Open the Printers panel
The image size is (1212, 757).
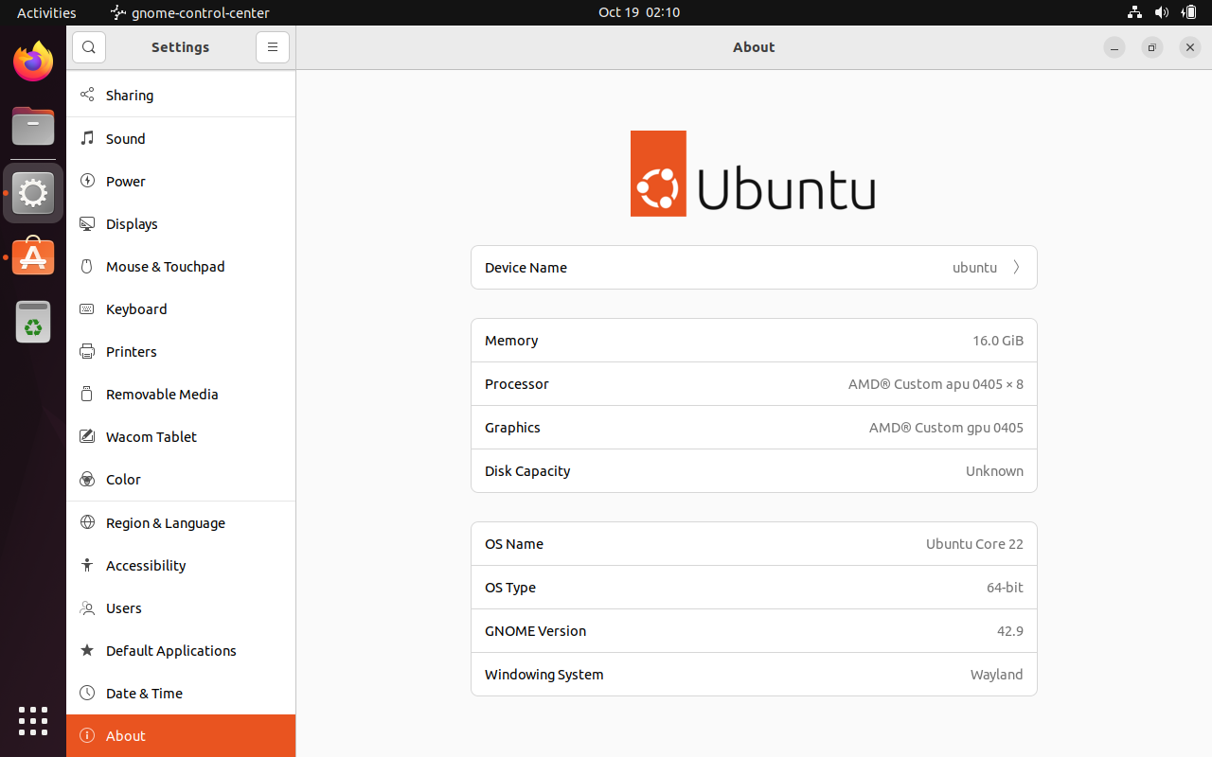pyautogui.click(x=181, y=351)
